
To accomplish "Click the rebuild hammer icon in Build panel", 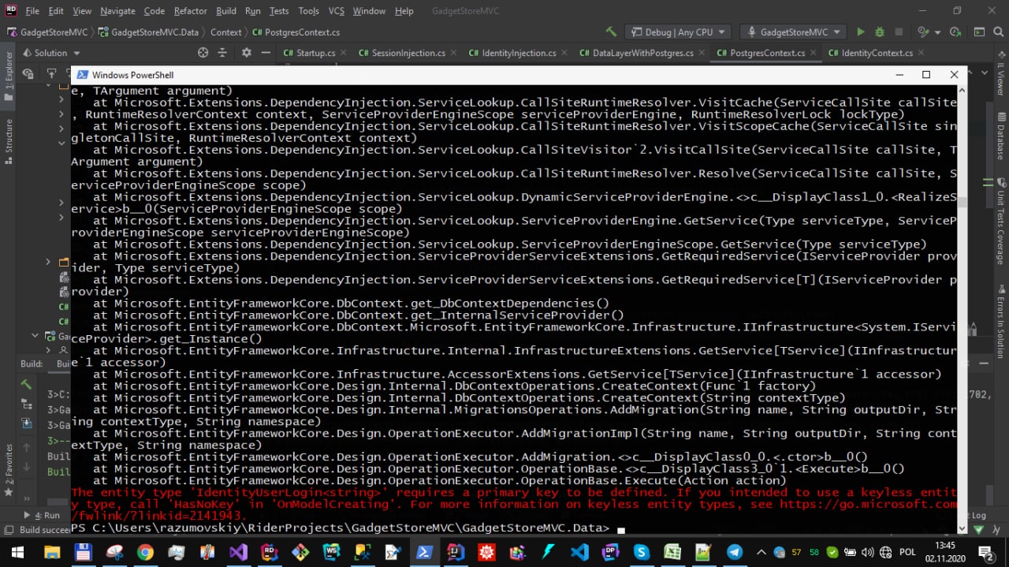I will pyautogui.click(x=26, y=385).
